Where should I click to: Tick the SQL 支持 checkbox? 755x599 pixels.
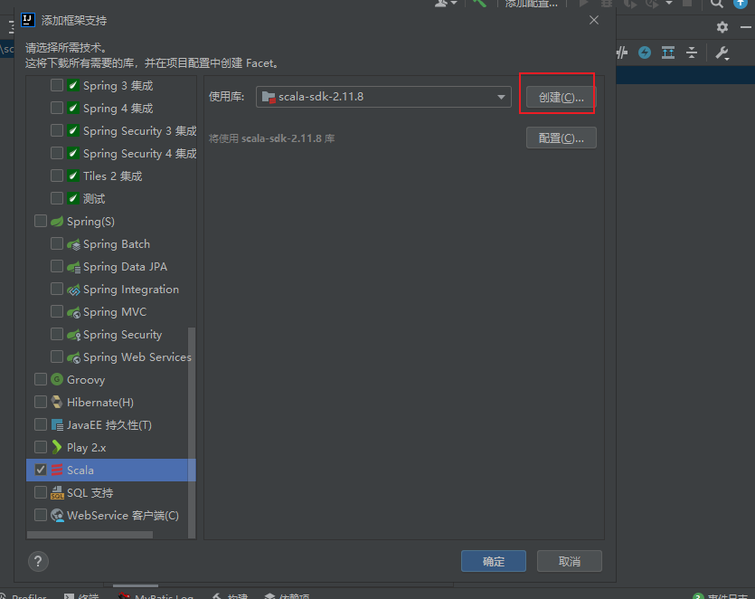pyautogui.click(x=41, y=492)
